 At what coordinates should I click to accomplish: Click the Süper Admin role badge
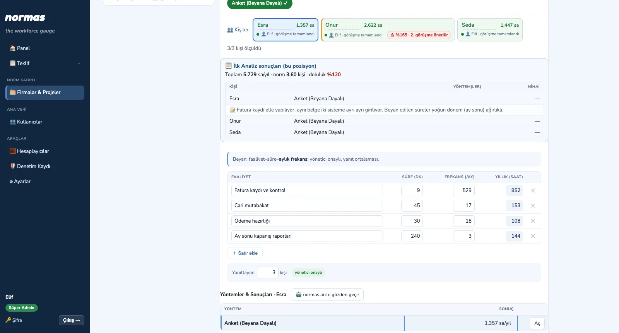click(22, 308)
